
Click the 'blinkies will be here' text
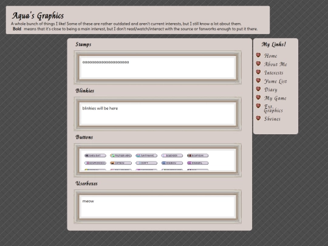(100, 108)
